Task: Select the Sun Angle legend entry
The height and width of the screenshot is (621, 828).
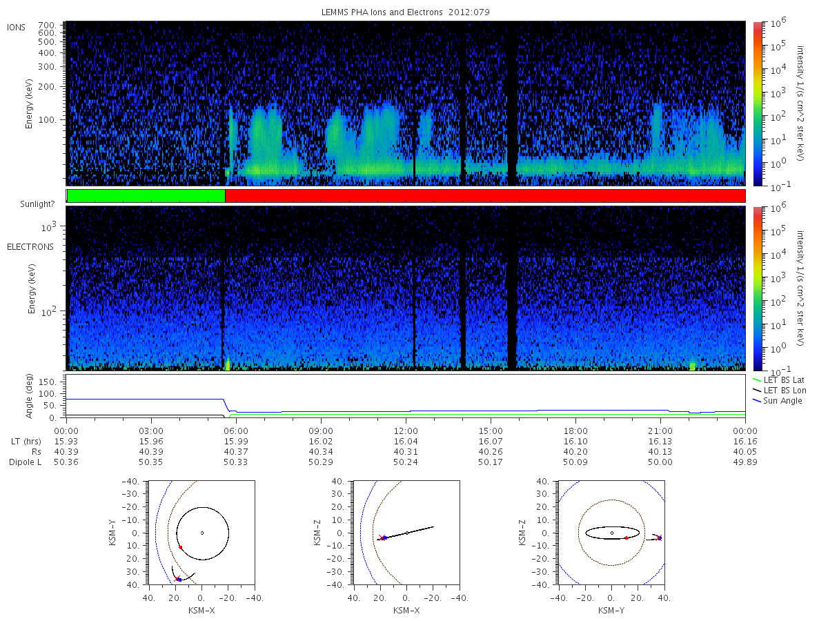Action: (x=777, y=401)
